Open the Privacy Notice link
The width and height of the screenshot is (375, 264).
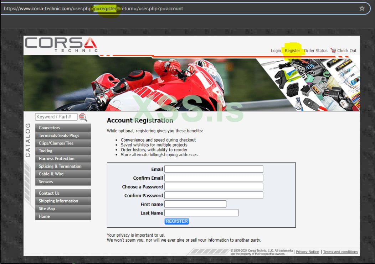[307, 252]
